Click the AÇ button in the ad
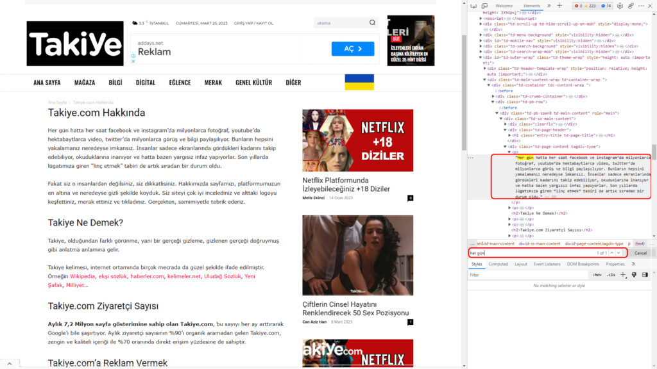Viewport: 657px width, 369px height. (x=353, y=49)
